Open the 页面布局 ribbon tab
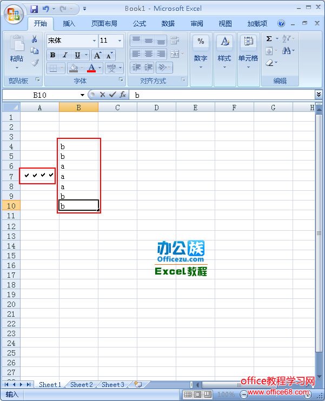The width and height of the screenshot is (325, 401). [x=104, y=24]
